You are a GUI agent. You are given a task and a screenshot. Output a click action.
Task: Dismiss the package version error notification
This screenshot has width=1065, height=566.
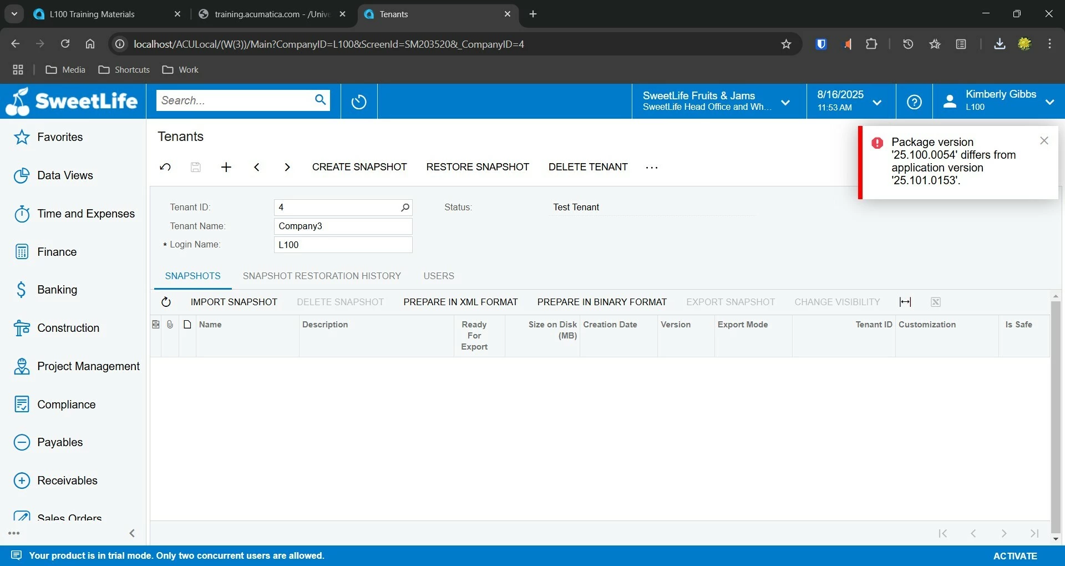pyautogui.click(x=1044, y=141)
